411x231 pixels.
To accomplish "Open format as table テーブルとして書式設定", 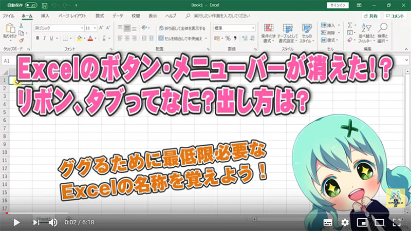I will [x=288, y=33].
